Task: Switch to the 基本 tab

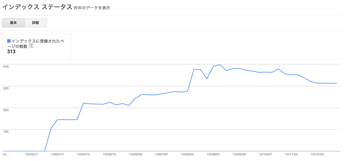Action: (13, 23)
